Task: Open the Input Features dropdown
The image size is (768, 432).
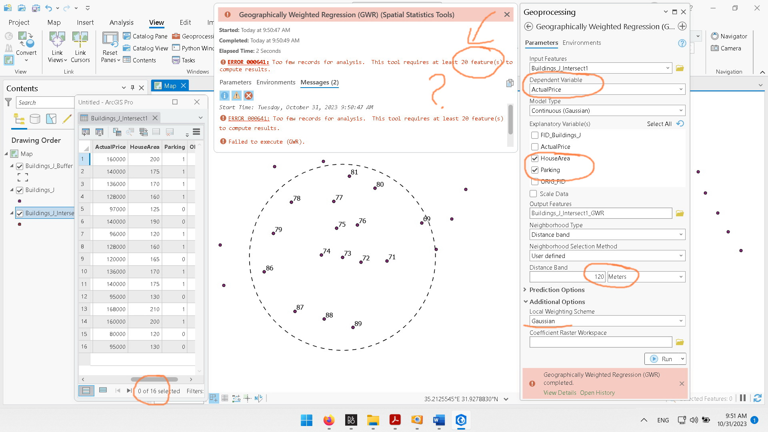Action: pos(668,68)
